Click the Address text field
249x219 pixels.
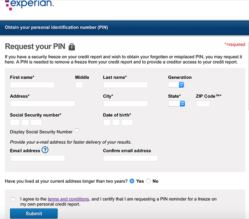pyautogui.click(x=43, y=103)
